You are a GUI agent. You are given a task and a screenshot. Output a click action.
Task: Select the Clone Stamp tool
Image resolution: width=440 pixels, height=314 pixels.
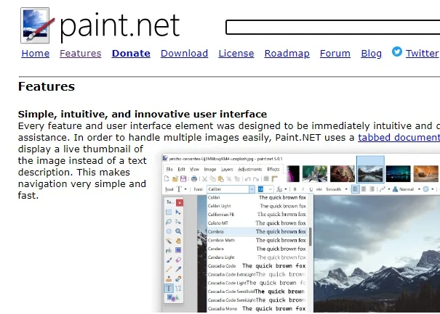[169, 278]
